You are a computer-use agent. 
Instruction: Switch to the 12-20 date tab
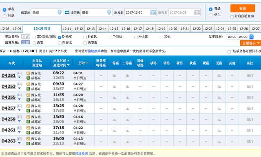[x=173, y=29]
